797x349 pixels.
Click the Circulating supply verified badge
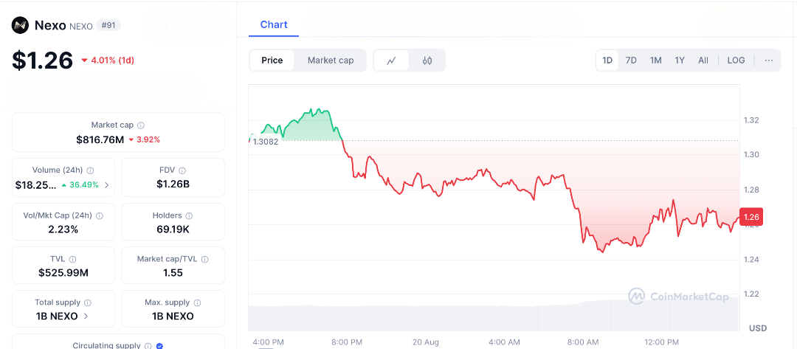(160, 345)
